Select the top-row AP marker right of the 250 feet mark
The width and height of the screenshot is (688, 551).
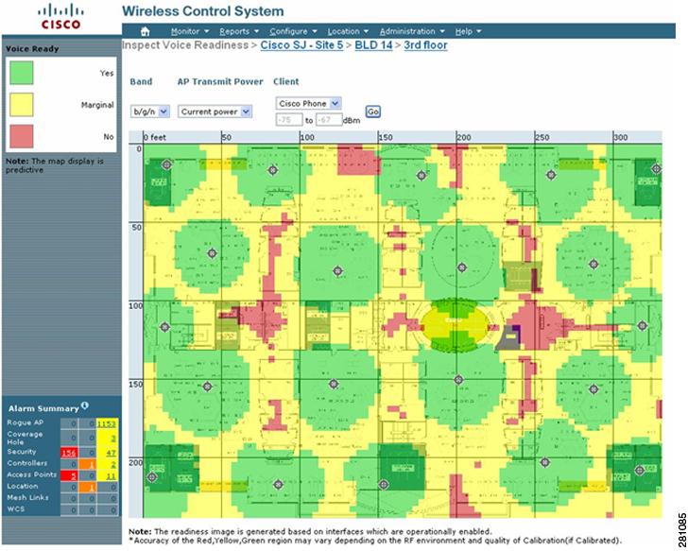point(551,175)
